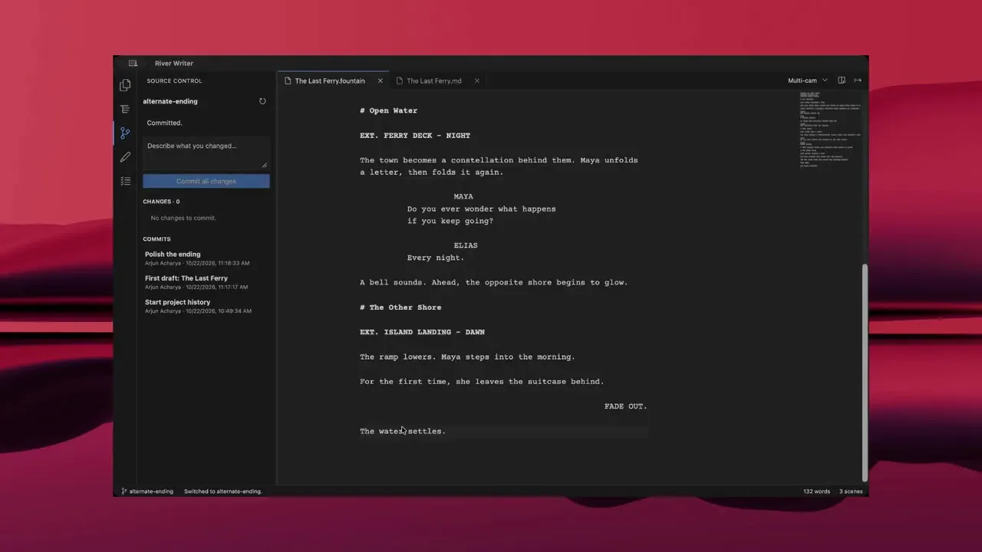Image resolution: width=982 pixels, height=552 pixels.
Task: Click the resize grip of the commit message box
Action: [x=265, y=165]
